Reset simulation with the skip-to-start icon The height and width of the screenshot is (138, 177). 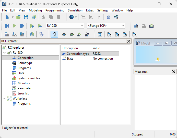[x=7, y=26]
